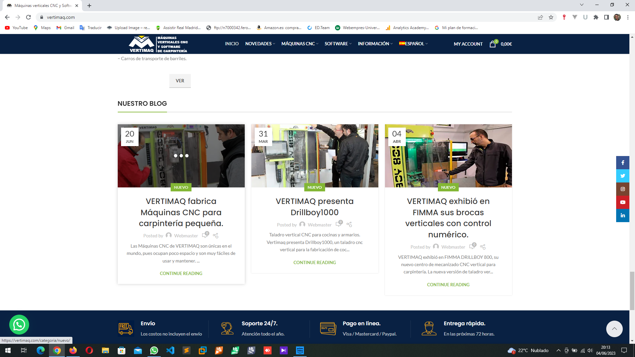The height and width of the screenshot is (357, 635).
Task: Open File Explorer from the taskbar
Action: point(106,350)
